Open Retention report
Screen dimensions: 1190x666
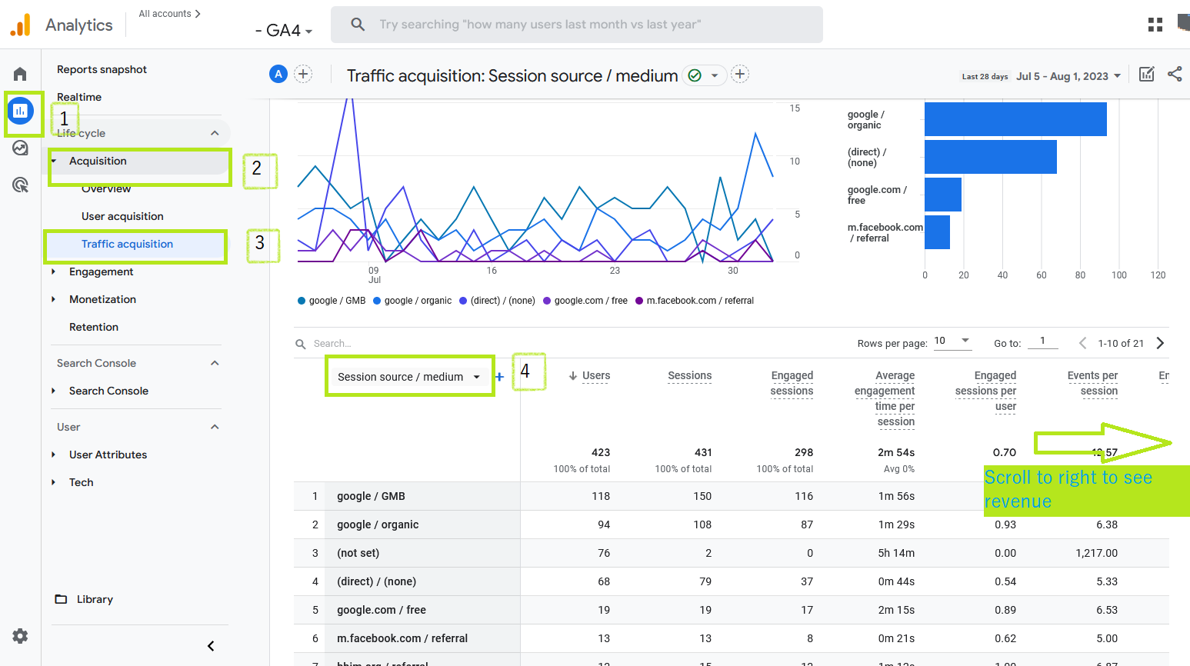point(94,327)
